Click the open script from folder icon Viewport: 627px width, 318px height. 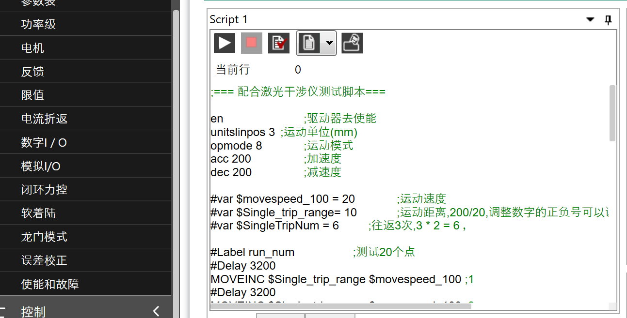pyautogui.click(x=352, y=43)
